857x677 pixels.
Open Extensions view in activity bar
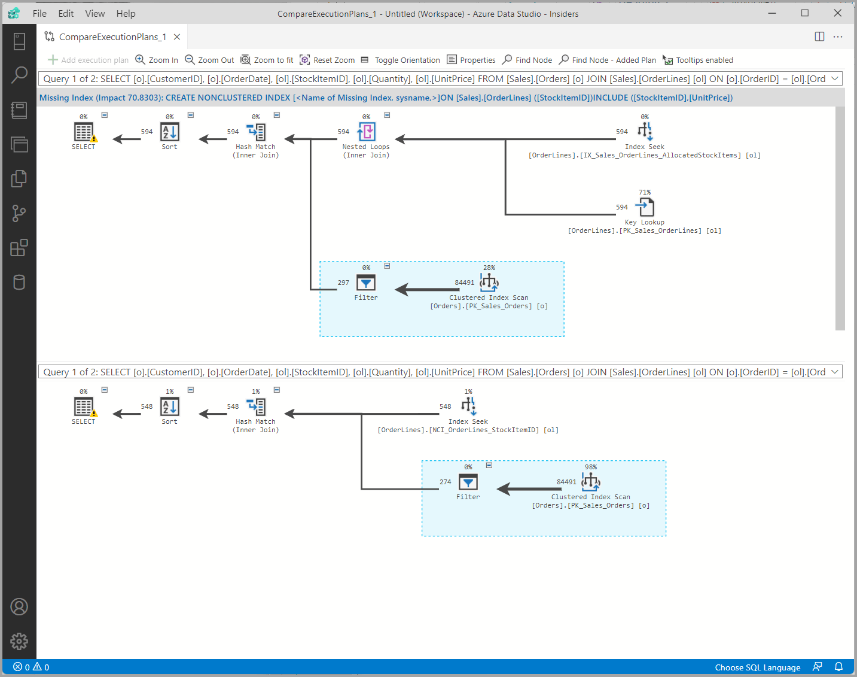[19, 248]
